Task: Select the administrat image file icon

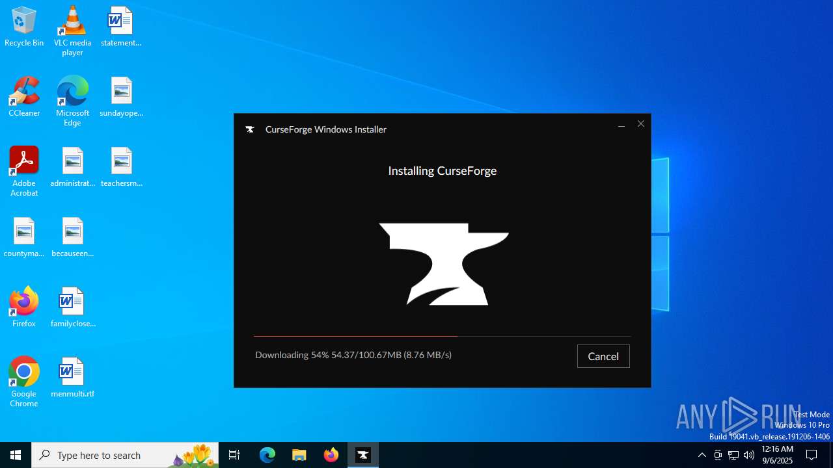Action: tap(72, 167)
